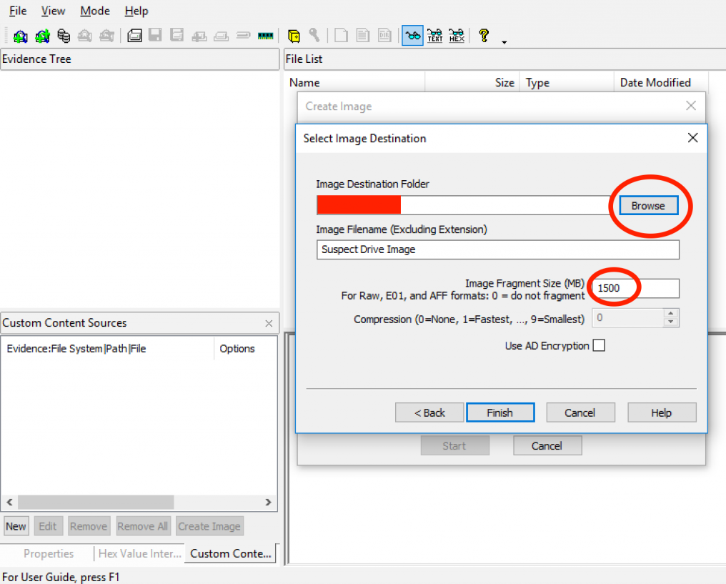
Task: Switch to the Custom Content tab
Action: 230,553
